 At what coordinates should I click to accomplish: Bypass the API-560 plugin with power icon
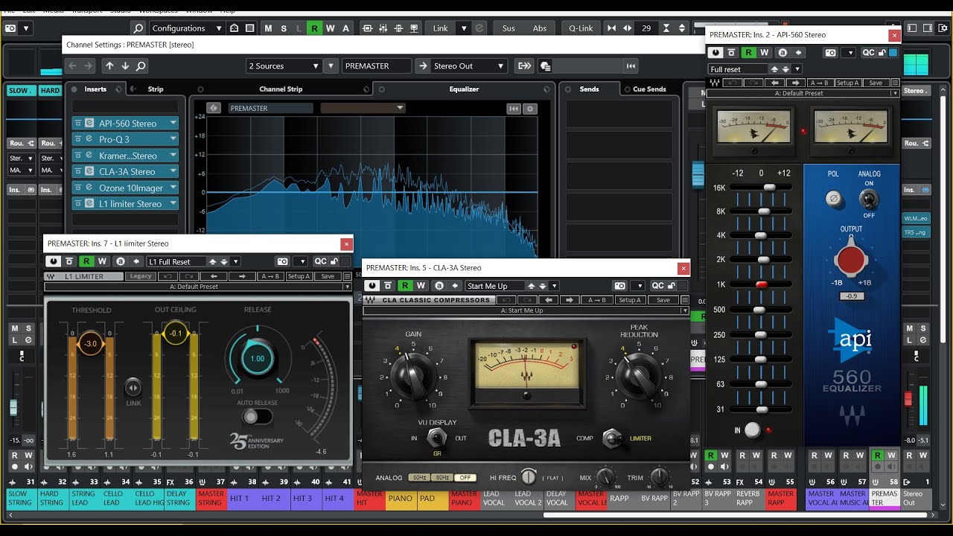[x=716, y=53]
